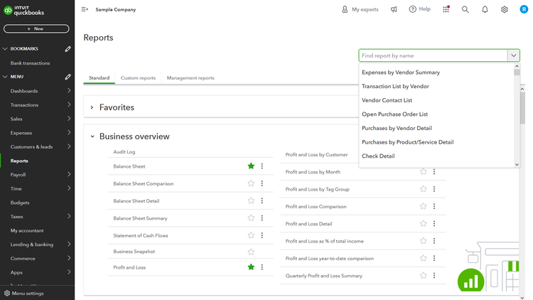Focus the Find report by name field
Image resolution: width=533 pixels, height=300 pixels.
[434, 55]
